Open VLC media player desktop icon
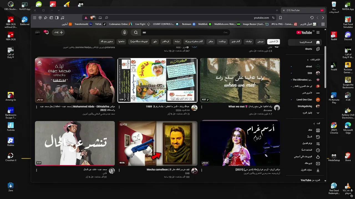 tap(348, 188)
